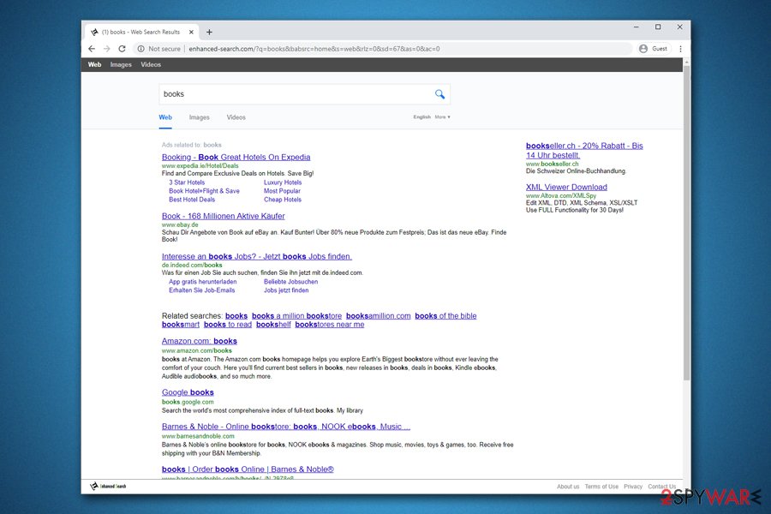Viewport: 771px width, 514px height.
Task: Click the browser forward arrow
Action: point(107,49)
